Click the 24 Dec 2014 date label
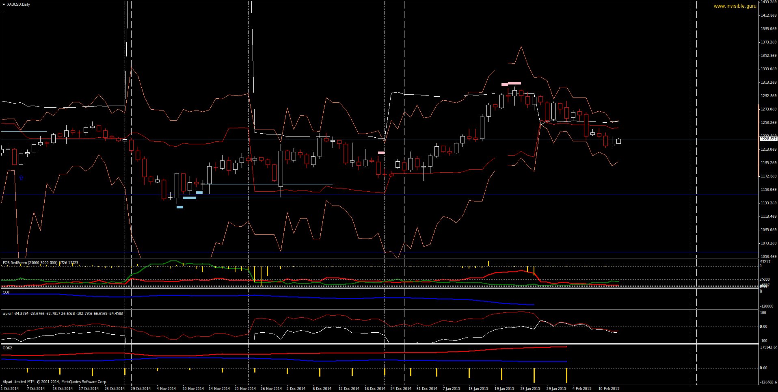The image size is (778, 392). point(401,389)
